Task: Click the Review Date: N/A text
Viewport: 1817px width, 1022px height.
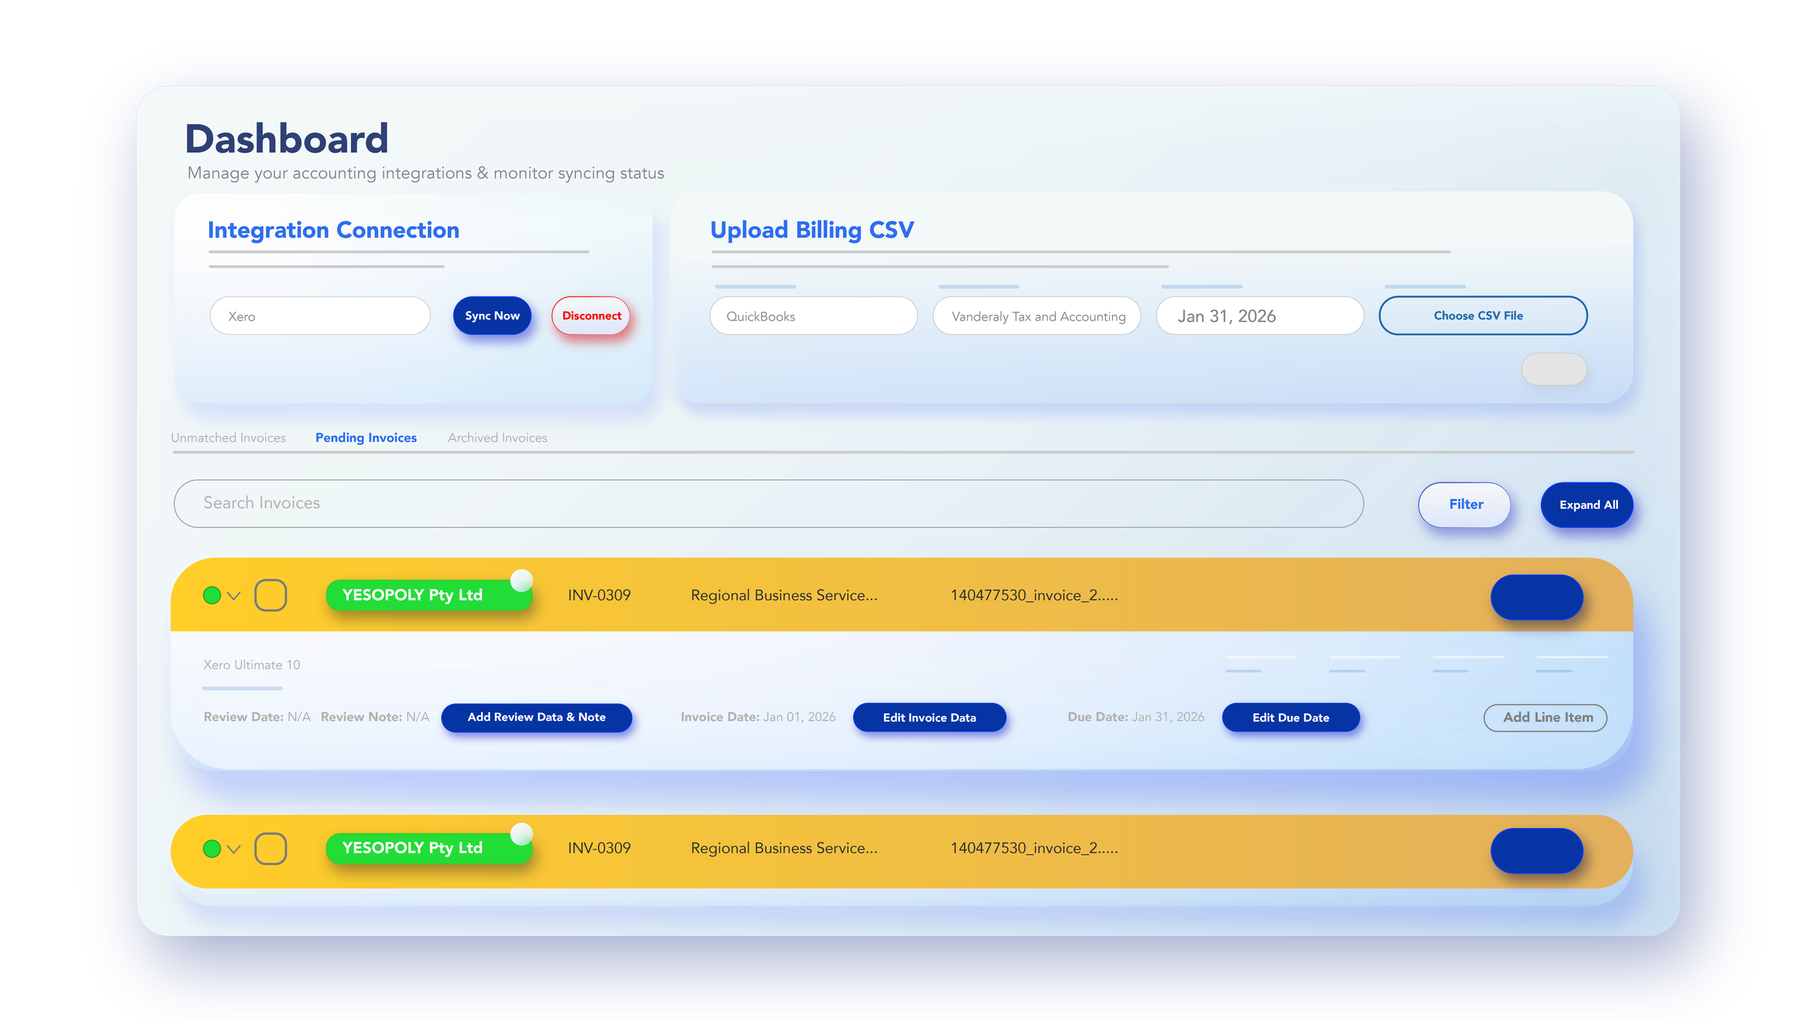Action: (x=257, y=717)
